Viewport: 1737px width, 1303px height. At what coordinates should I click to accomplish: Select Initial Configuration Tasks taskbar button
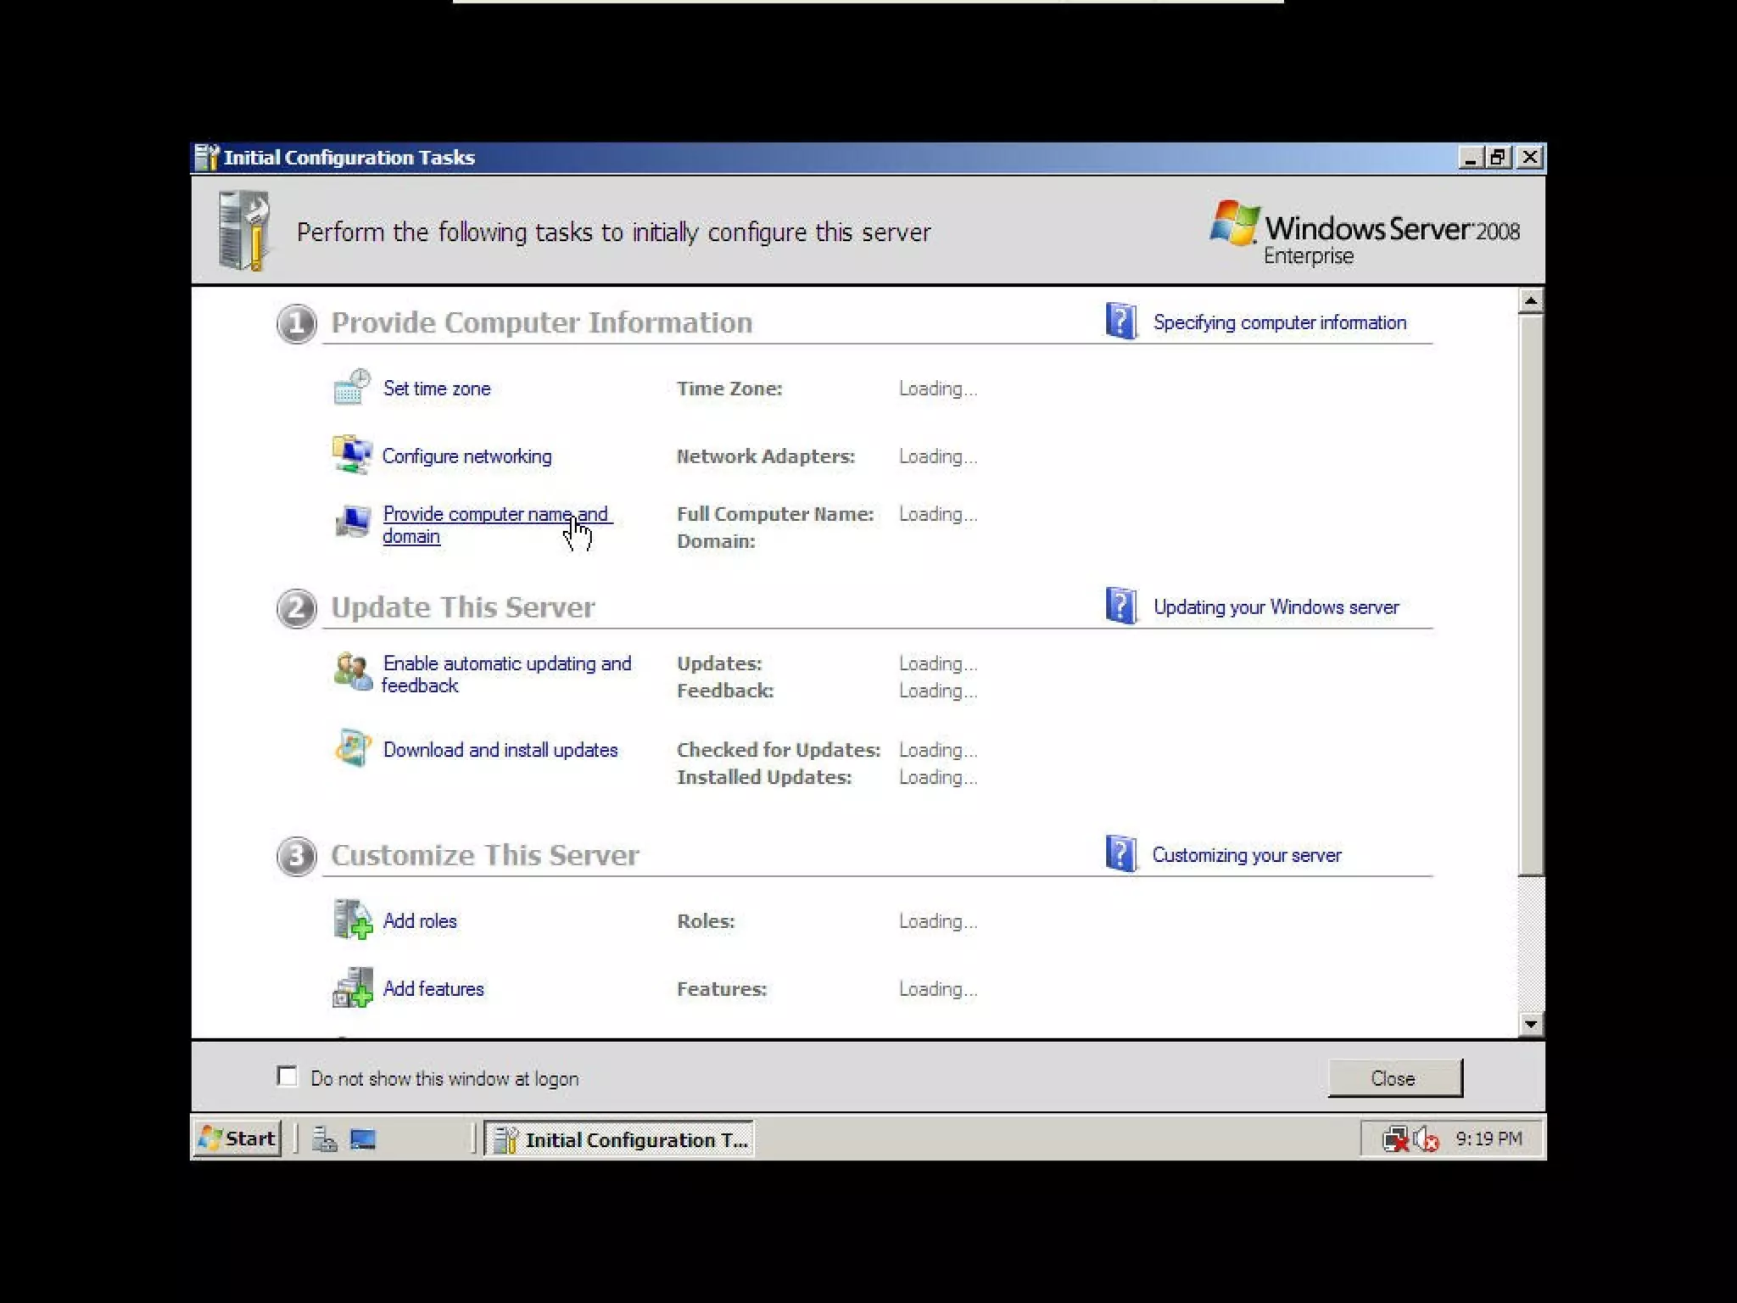620,1139
